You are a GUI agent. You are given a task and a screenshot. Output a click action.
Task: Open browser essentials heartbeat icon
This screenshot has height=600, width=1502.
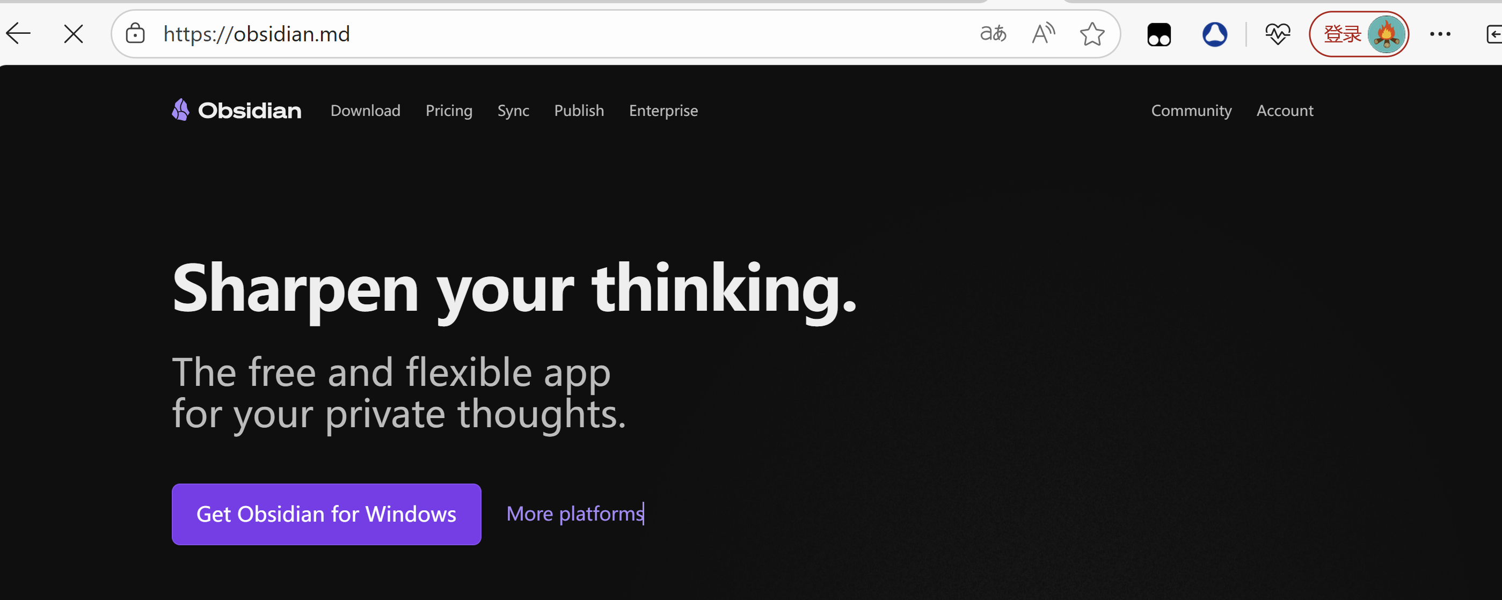pyautogui.click(x=1277, y=34)
